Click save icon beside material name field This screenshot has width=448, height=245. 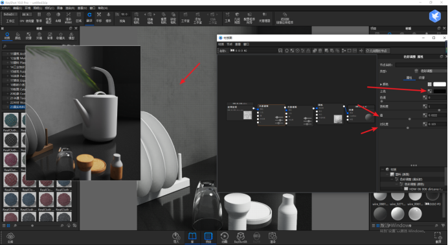click(x=280, y=51)
